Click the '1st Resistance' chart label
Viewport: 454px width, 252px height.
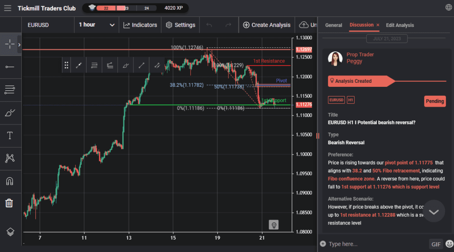(269, 61)
